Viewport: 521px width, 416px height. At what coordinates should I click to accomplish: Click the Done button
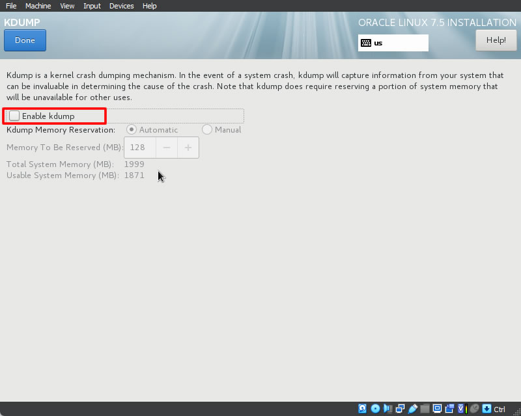tap(25, 40)
